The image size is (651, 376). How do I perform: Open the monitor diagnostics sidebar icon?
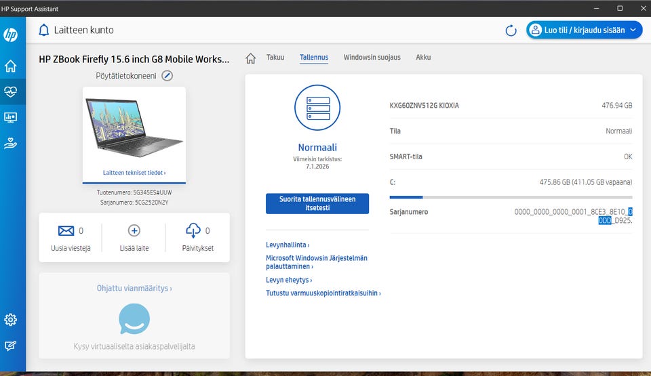[11, 117]
